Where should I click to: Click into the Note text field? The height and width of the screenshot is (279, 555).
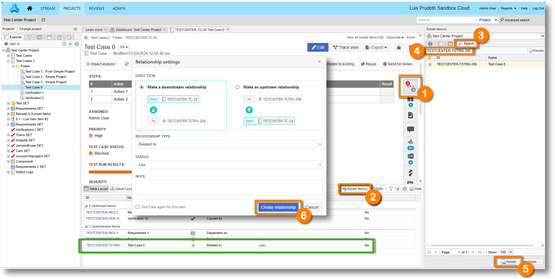tap(229, 188)
